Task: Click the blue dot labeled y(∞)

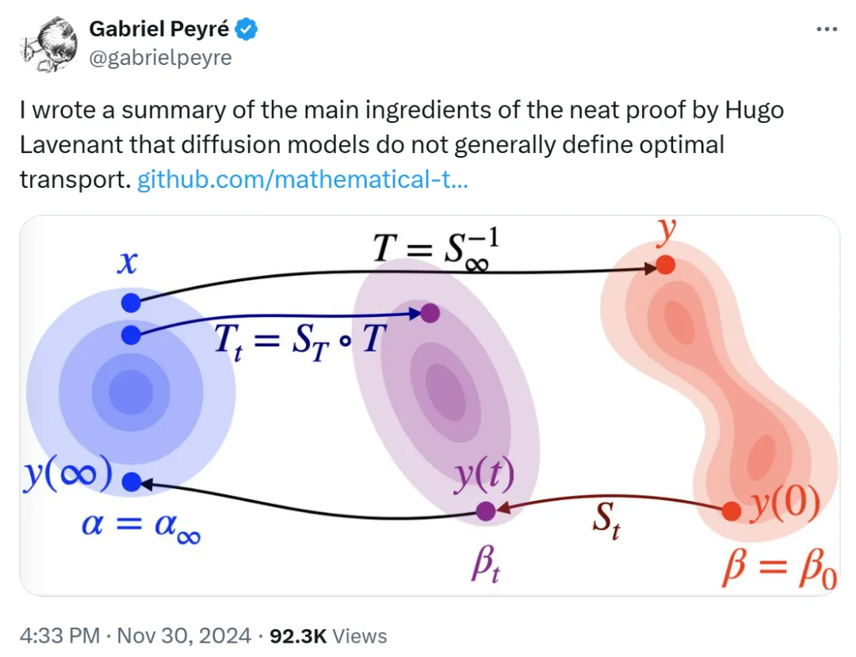Action: 132,482
